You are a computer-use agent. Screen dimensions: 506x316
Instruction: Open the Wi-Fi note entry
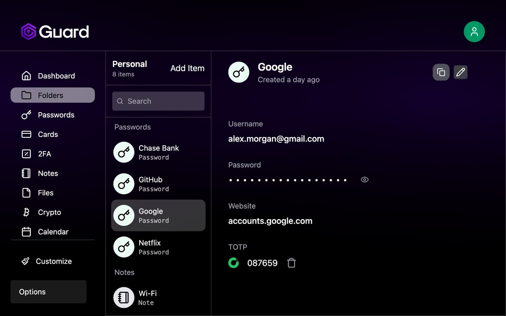pos(158,298)
